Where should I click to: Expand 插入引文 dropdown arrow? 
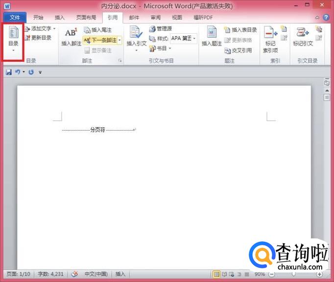click(x=136, y=50)
